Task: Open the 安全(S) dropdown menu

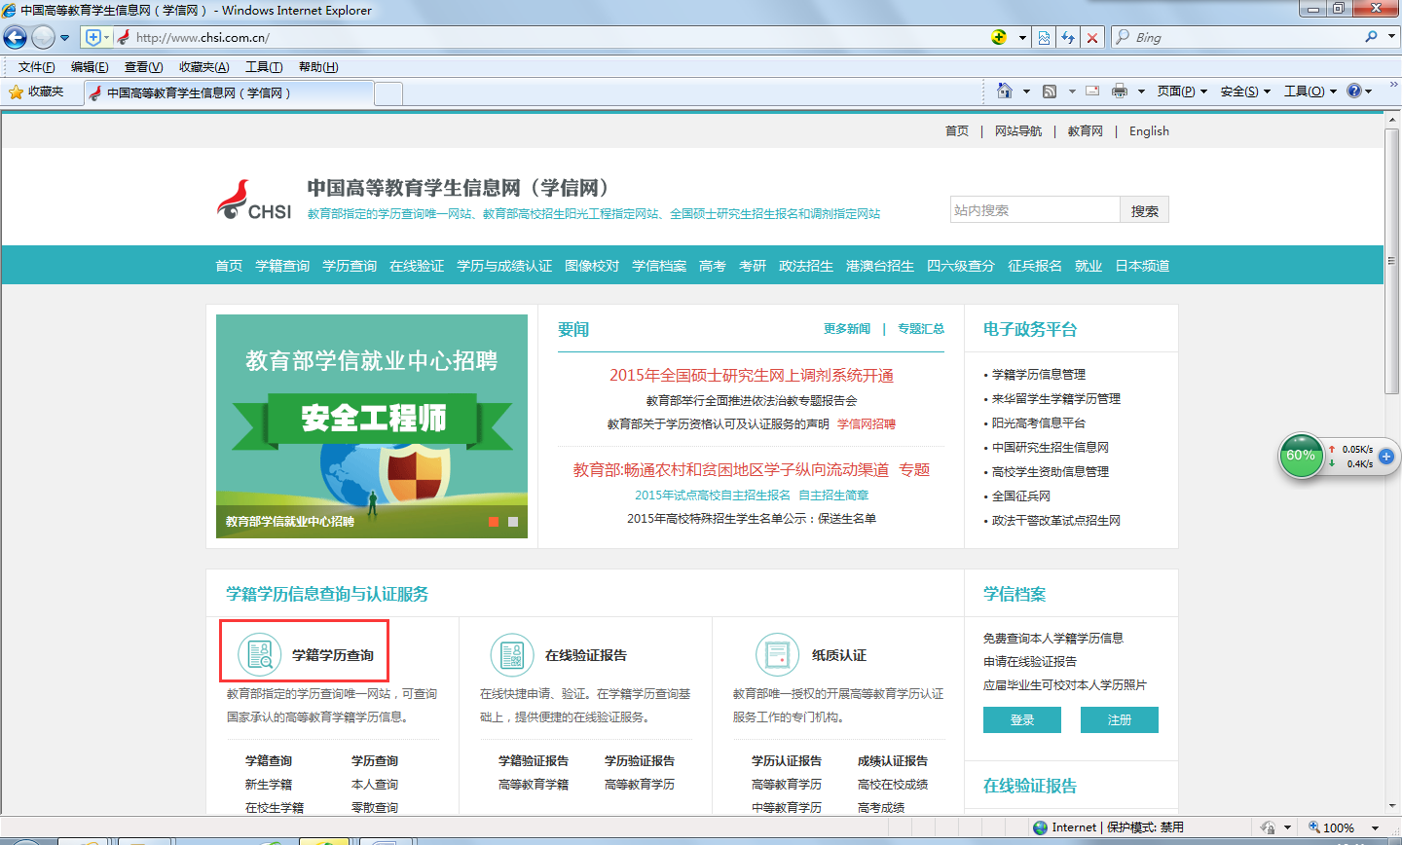Action: [x=1245, y=92]
